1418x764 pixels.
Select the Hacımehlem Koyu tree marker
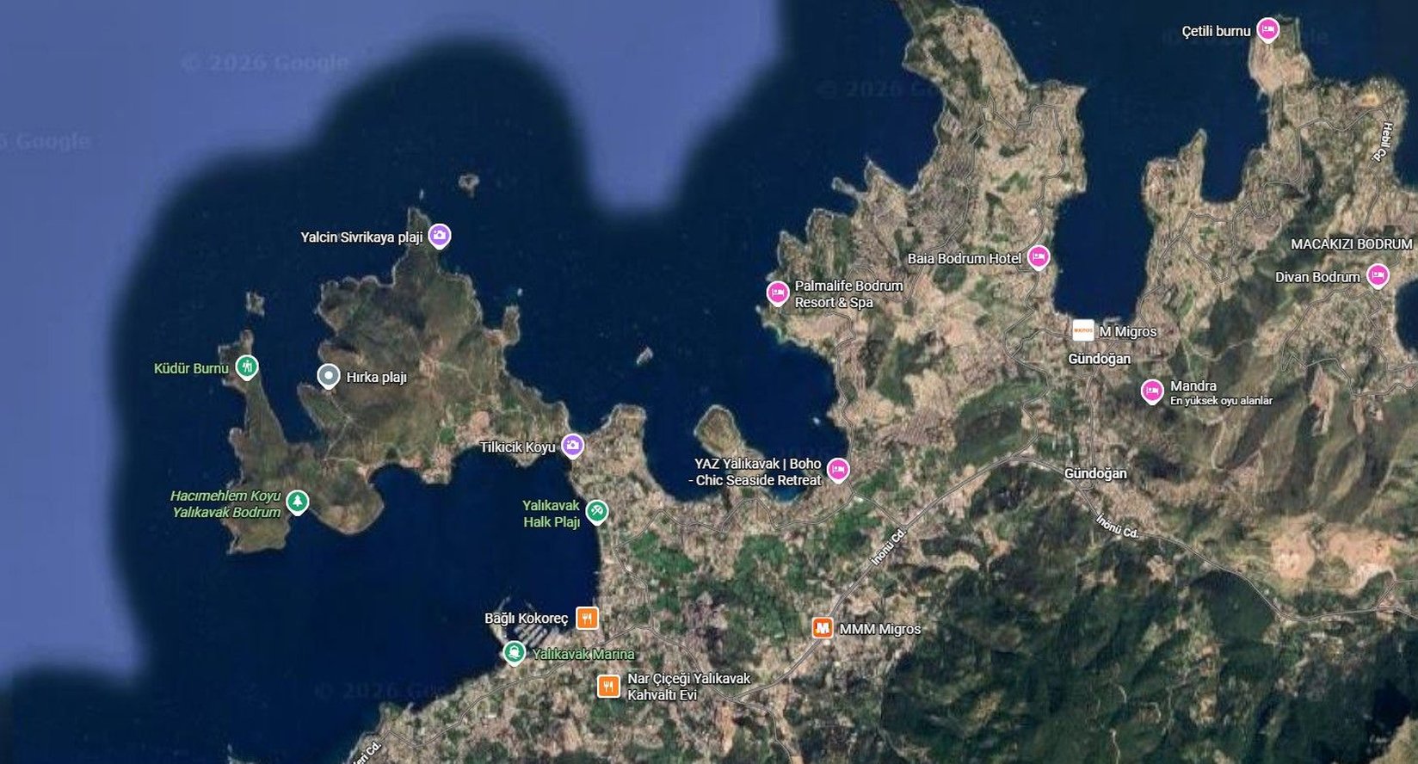(297, 502)
